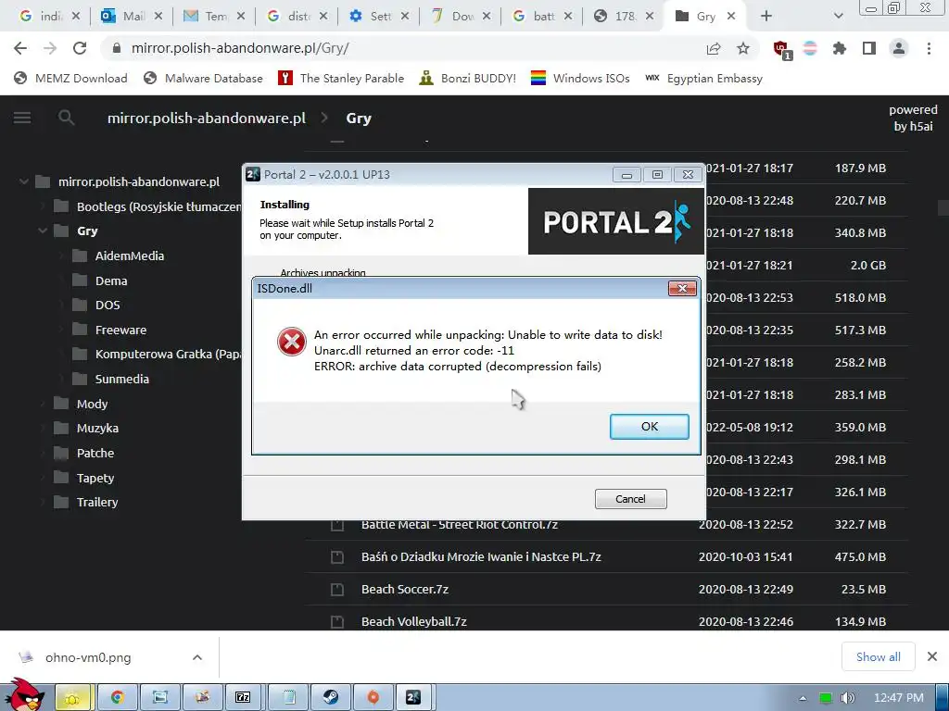This screenshot has height=711, width=949.
Task: Click Show all downloads
Action: (x=879, y=656)
